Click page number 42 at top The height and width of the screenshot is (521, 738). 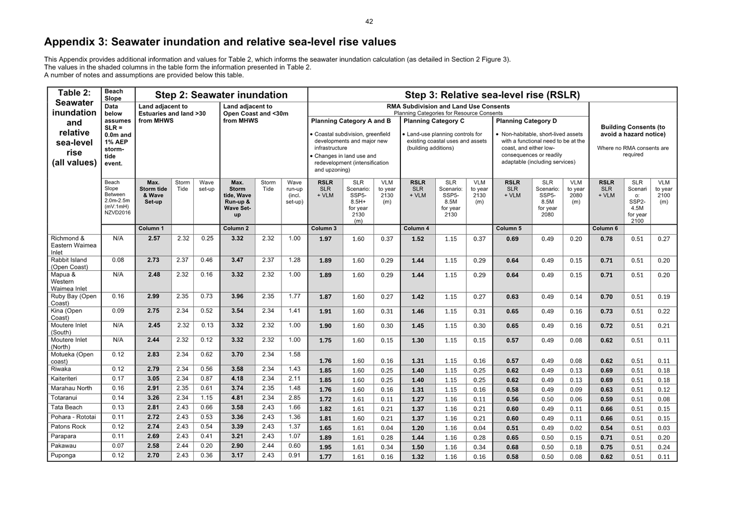point(369,21)
